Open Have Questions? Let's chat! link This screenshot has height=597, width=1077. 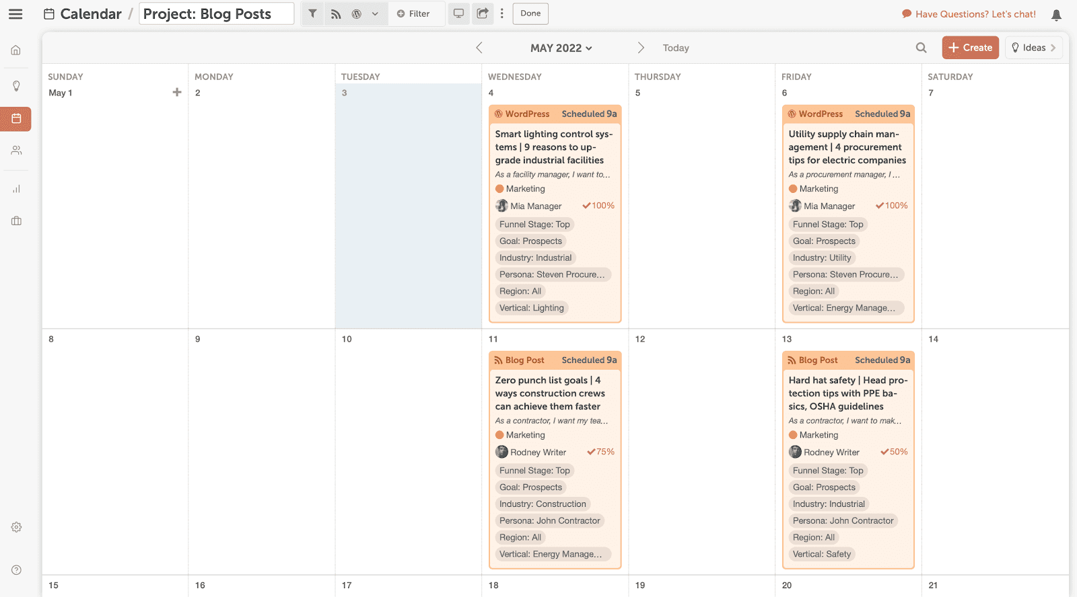point(969,14)
